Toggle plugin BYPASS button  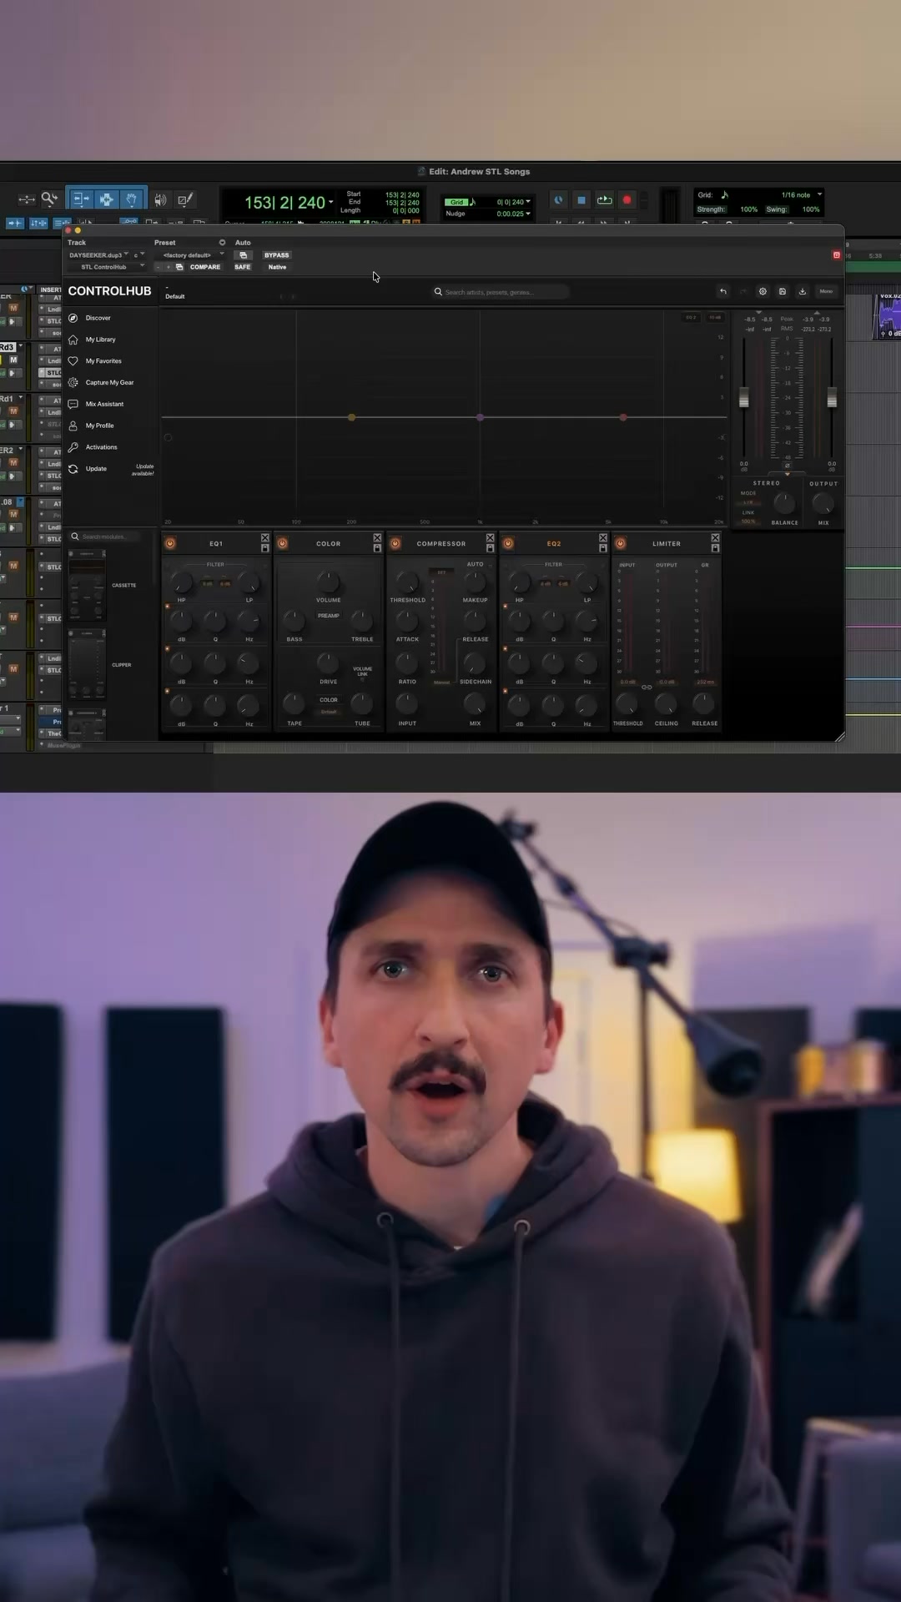click(x=276, y=255)
